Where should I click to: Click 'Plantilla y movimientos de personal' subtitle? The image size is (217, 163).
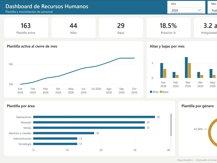(x=29, y=12)
